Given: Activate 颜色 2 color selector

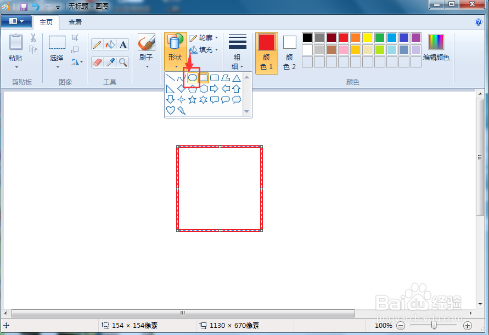Looking at the screenshot, I should (x=289, y=53).
